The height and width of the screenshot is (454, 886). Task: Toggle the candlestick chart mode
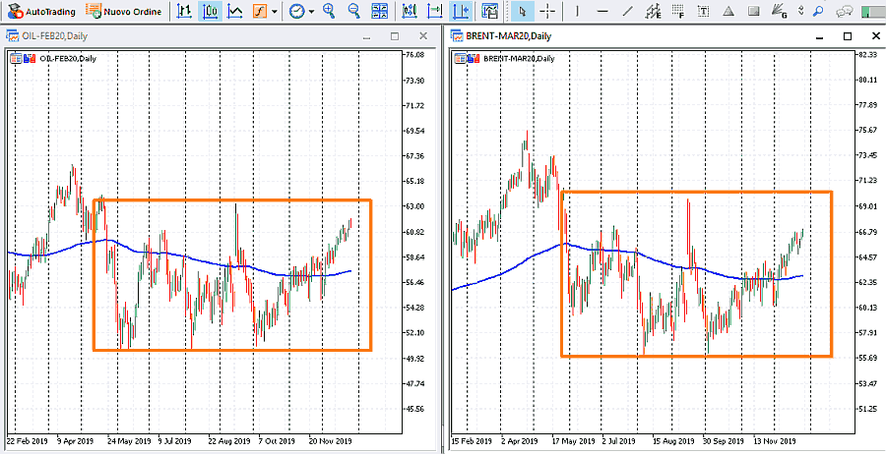click(211, 12)
